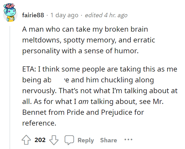185x149 pixels.
Task: Click the '1 day ago' timestamp
Action: pos(64,15)
